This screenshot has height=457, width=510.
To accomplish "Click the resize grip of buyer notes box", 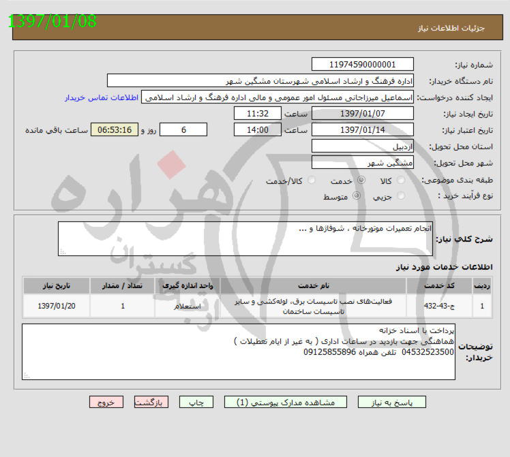I will (x=27, y=375).
